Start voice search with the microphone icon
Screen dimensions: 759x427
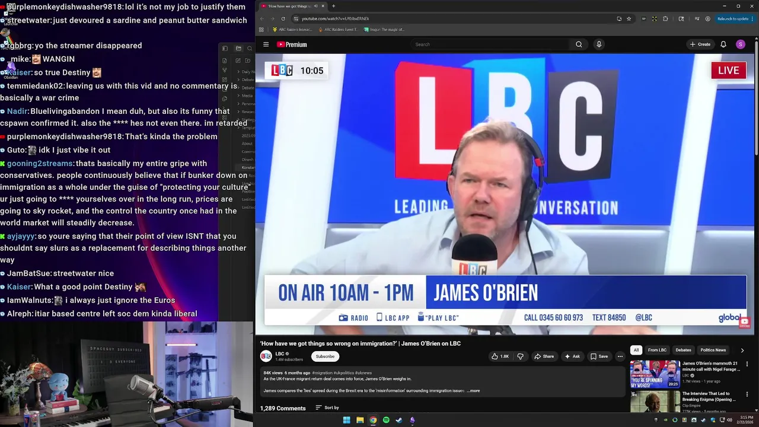(599, 44)
